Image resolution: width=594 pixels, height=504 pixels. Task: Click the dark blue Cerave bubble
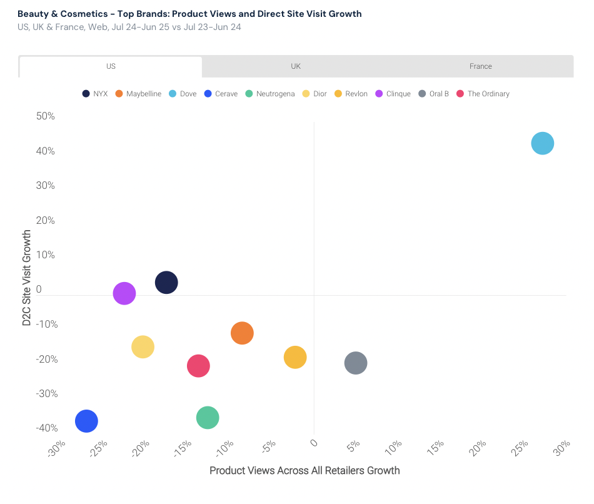(x=86, y=421)
